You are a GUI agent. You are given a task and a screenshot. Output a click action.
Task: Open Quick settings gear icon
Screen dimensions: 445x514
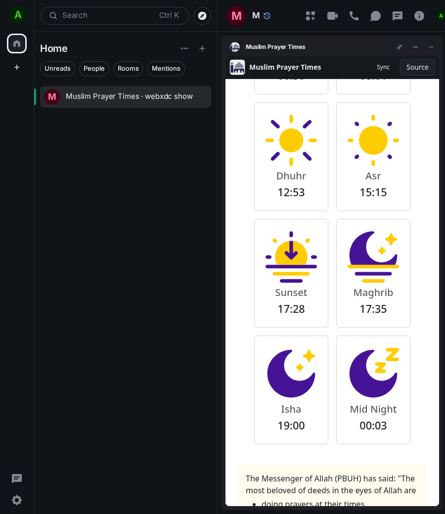pos(17,500)
